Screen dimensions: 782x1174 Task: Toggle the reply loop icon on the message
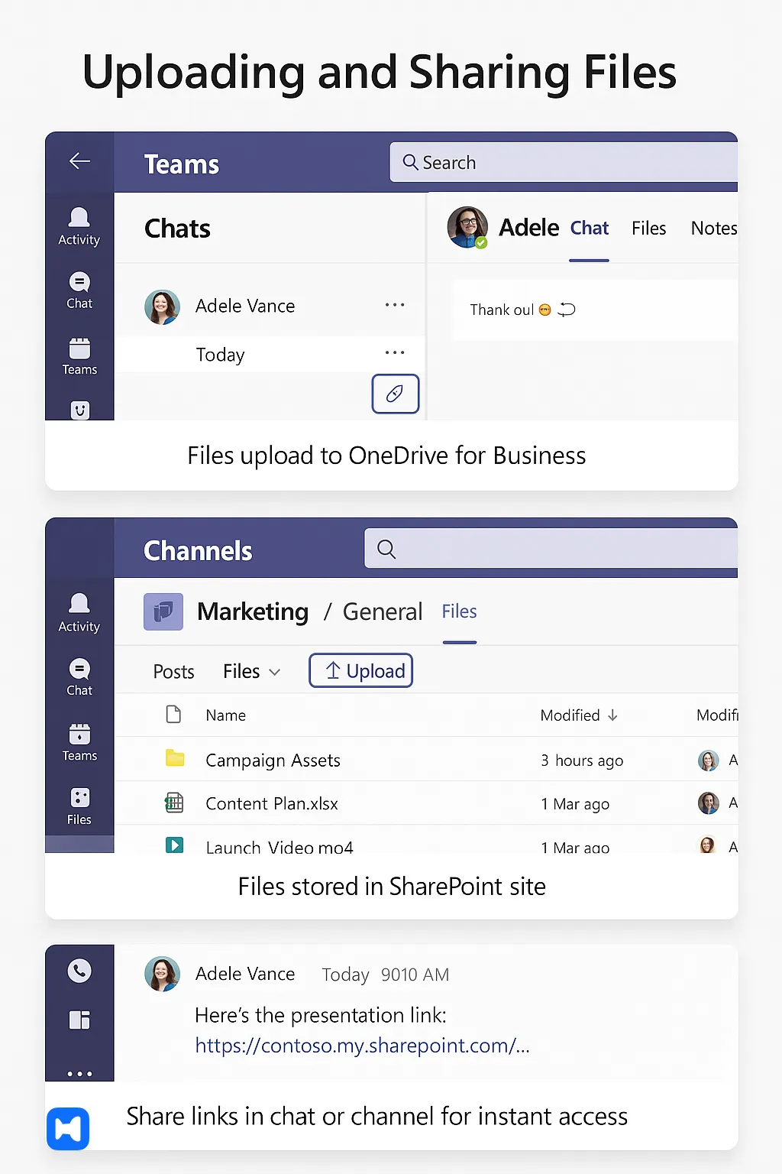(x=566, y=310)
